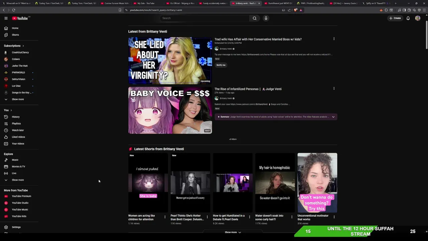Screen dimensions: 428x241
Task: Open the notifications bell
Action: coord(408,18)
